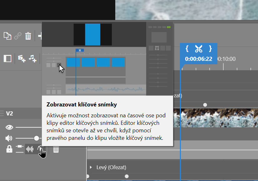
Task: Click the link clips chain icon
Action: 18,36
